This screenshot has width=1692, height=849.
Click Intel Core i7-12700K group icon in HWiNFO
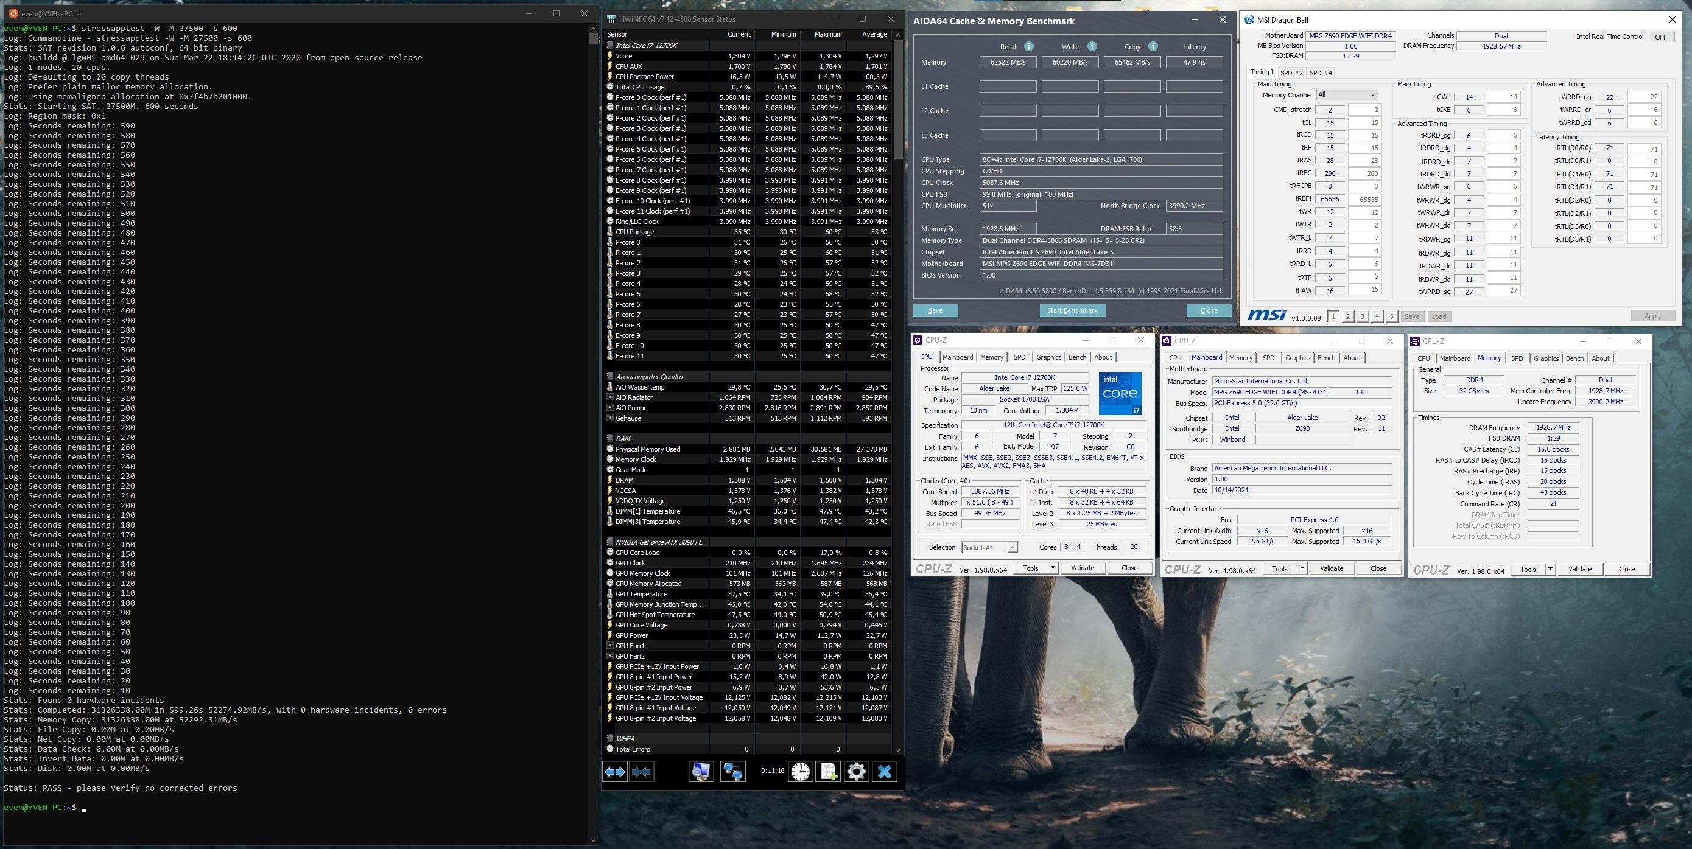tap(609, 45)
